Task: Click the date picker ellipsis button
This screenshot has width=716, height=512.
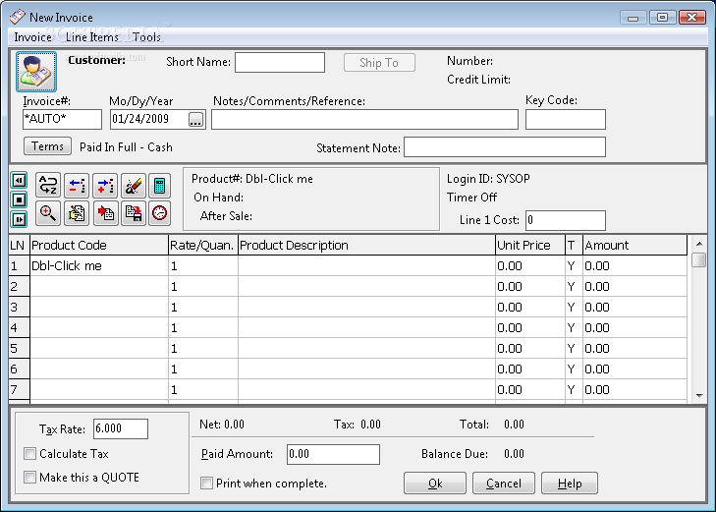Action: 195,120
